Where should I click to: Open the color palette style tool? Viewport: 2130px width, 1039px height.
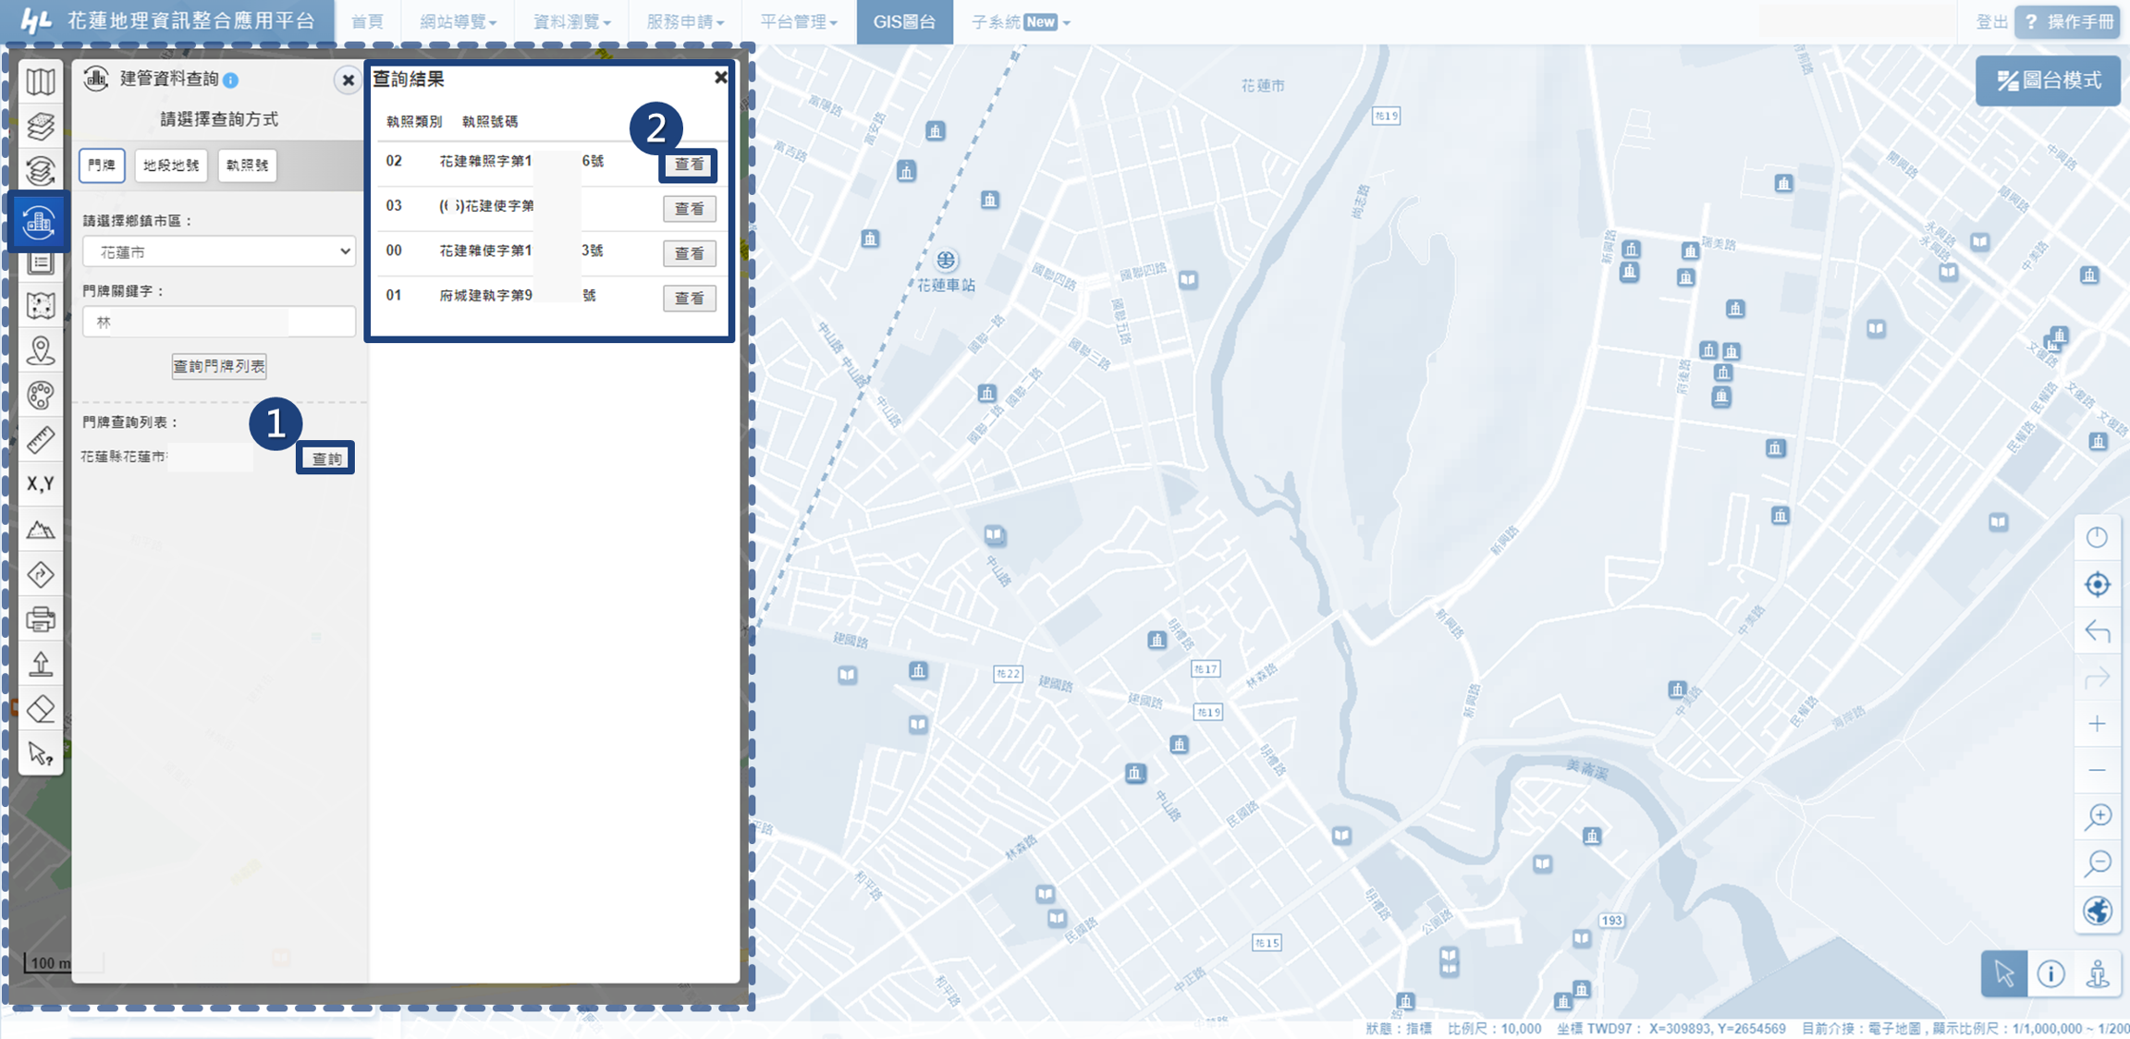(x=40, y=396)
